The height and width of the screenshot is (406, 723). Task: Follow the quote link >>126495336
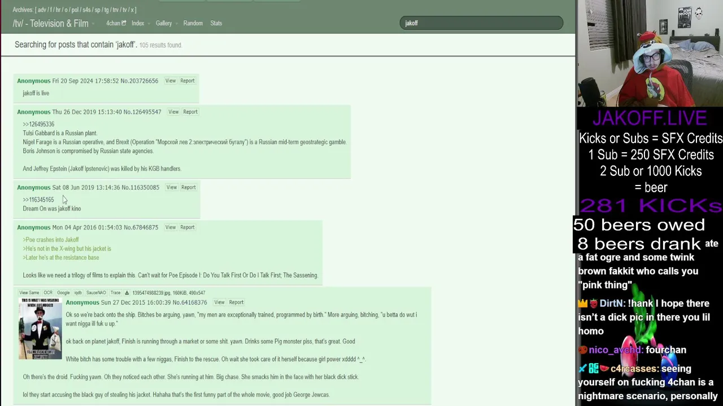point(38,124)
